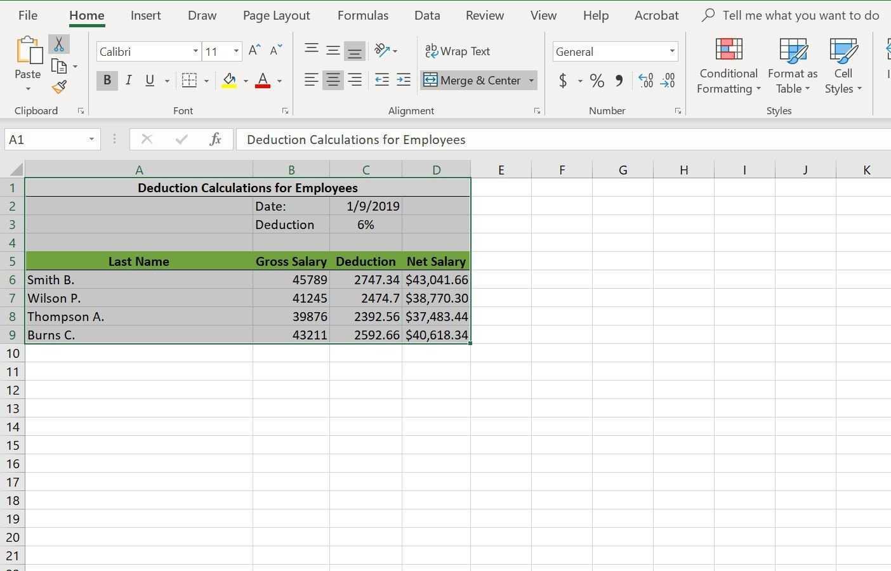Screen dimensions: 891x571
Task: Open the Alignment settings dialog launcher
Action: click(537, 110)
